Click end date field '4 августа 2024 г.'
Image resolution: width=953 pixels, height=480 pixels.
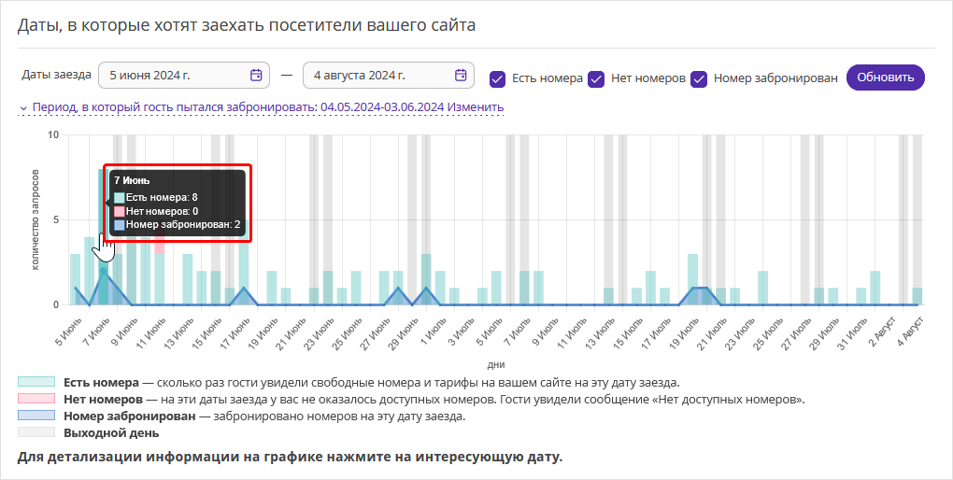pos(389,76)
